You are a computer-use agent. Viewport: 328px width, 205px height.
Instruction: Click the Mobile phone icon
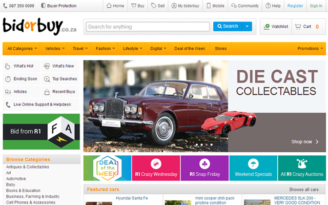209,6
